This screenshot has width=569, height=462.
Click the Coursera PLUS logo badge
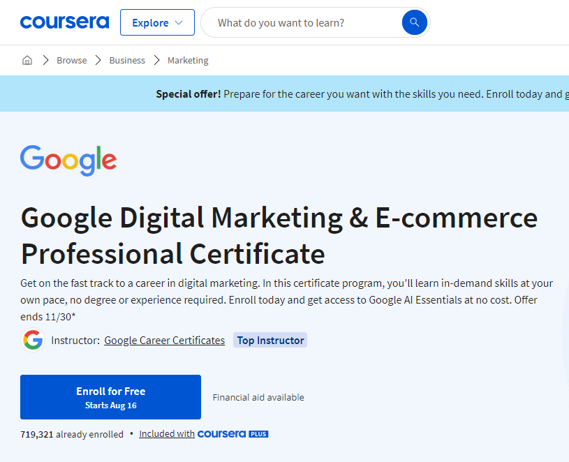click(x=232, y=434)
